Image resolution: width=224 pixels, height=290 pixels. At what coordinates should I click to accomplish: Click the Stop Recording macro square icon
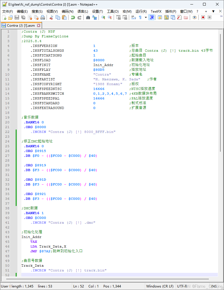click(x=209, y=17)
